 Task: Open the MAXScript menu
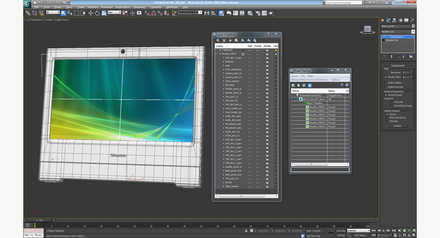click(x=172, y=7)
